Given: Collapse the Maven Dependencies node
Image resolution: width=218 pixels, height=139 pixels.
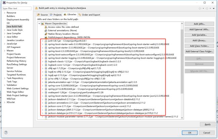Looking at the screenshot, I should pyautogui.click(x=39, y=24).
